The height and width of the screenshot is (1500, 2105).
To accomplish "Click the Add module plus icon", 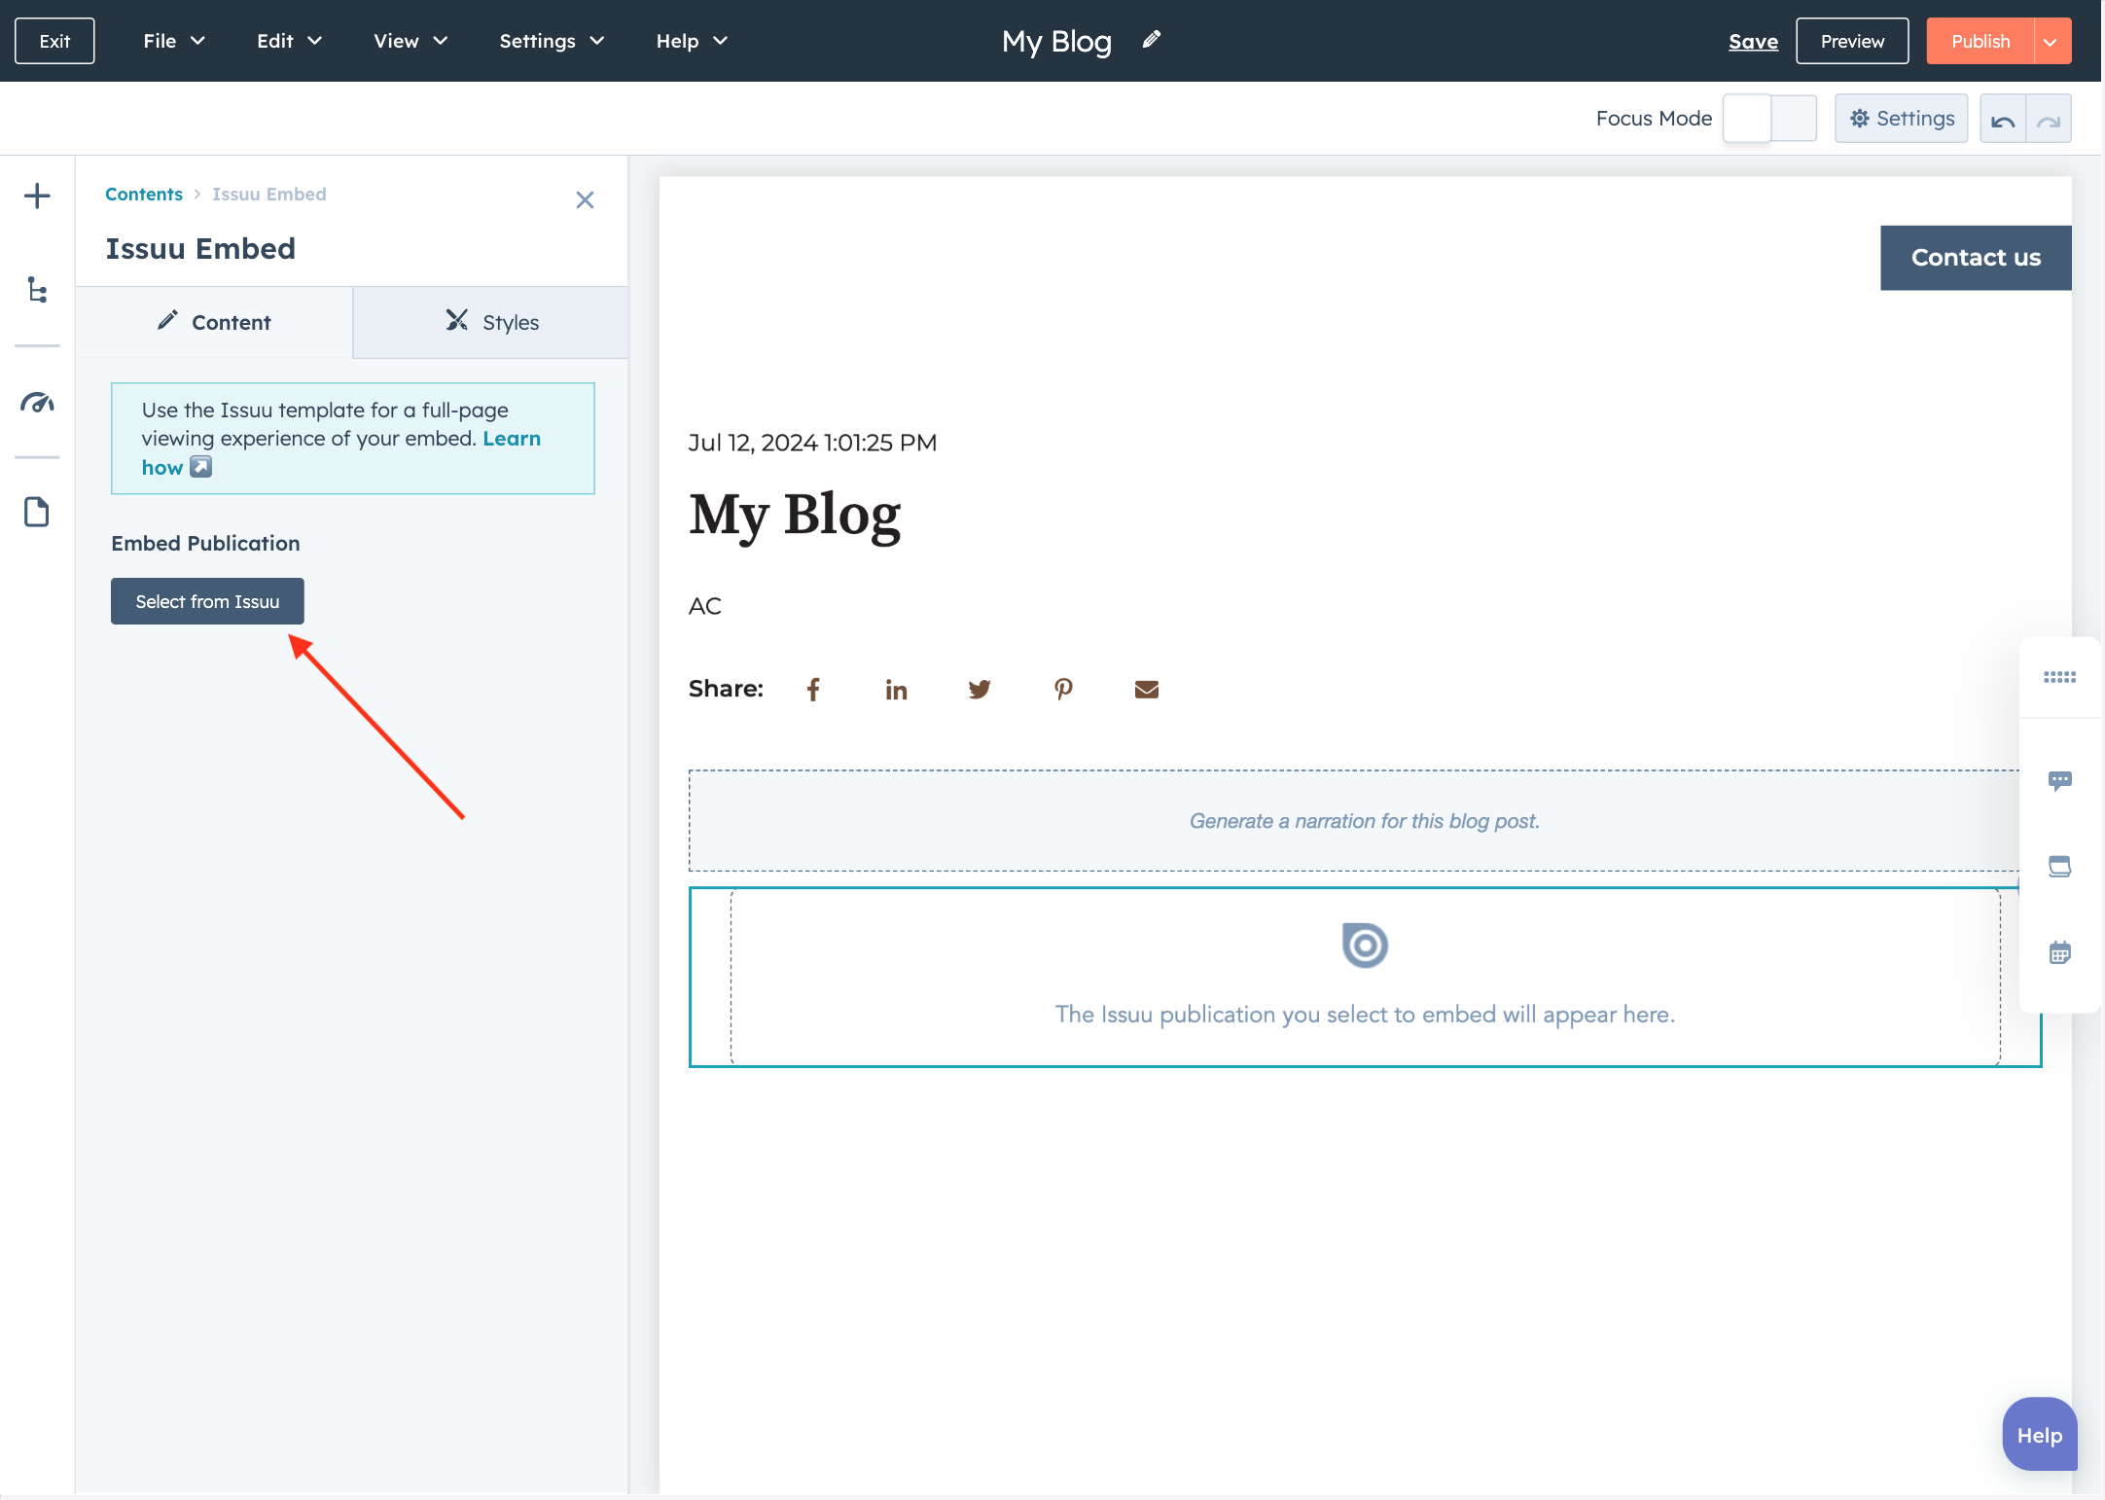I will tap(37, 196).
